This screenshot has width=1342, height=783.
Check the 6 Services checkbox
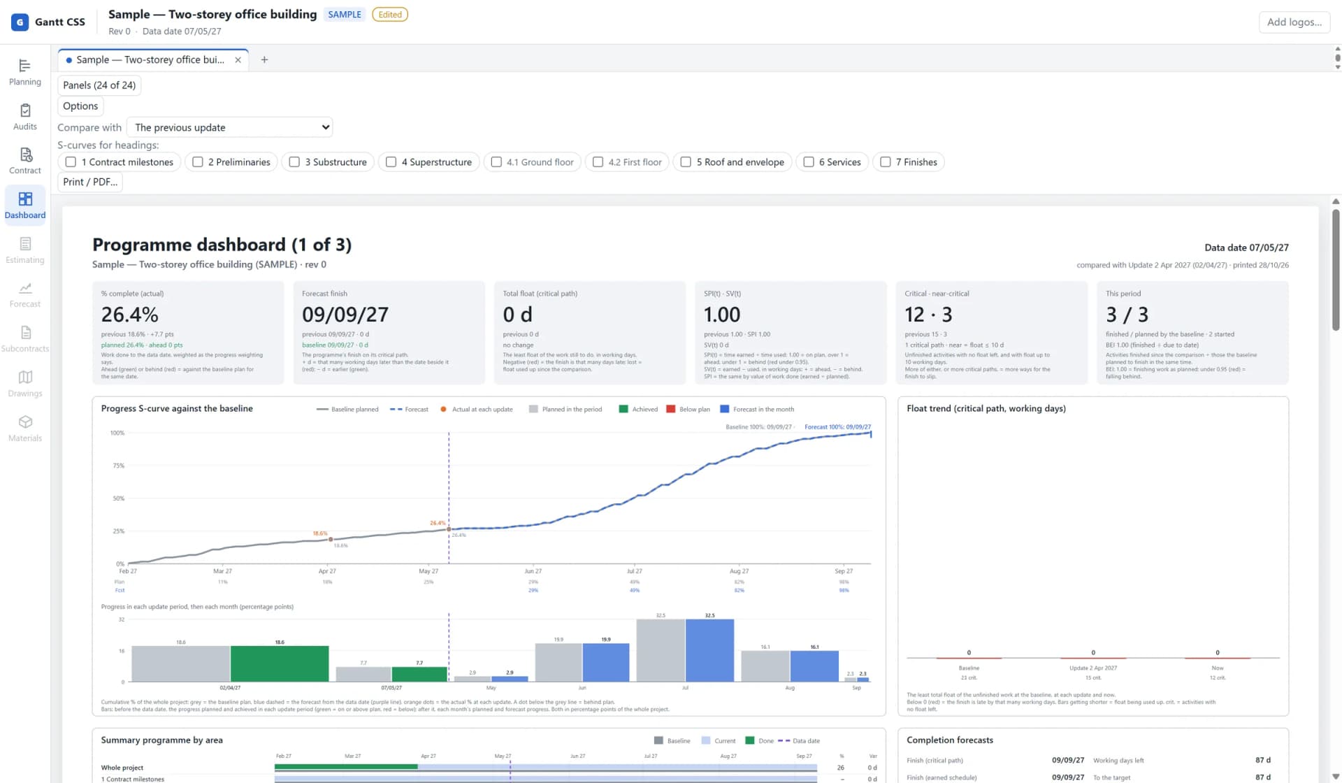[809, 162]
